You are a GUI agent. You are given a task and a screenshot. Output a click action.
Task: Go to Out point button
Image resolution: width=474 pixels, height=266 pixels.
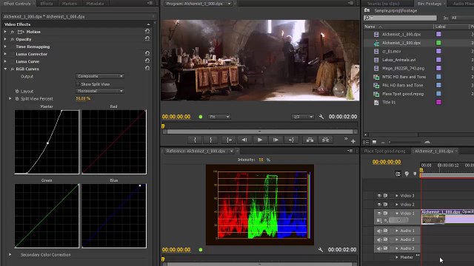[291, 140]
